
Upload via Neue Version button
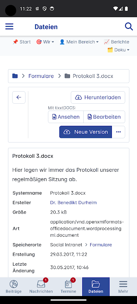pos(86,132)
